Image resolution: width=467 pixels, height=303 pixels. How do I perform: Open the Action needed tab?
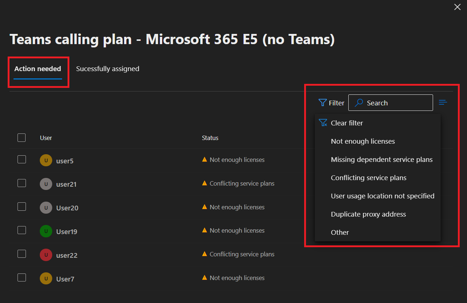(x=38, y=69)
